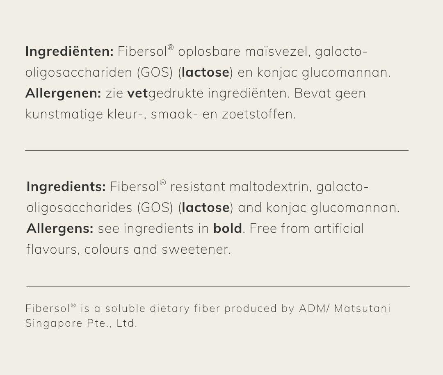Click bold "lactose" in the English paragraph
Viewport: 443px width, 375px height.
click(x=206, y=208)
